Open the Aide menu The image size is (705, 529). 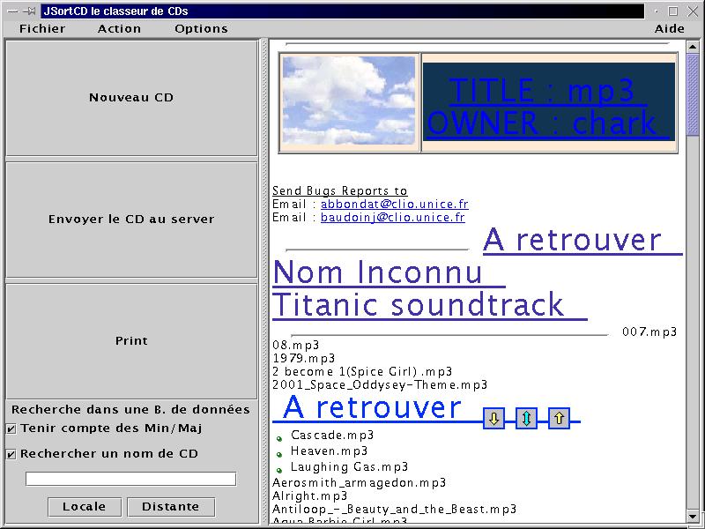(x=670, y=28)
